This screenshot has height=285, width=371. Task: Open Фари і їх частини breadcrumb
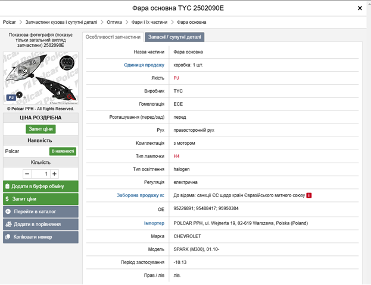click(x=149, y=22)
